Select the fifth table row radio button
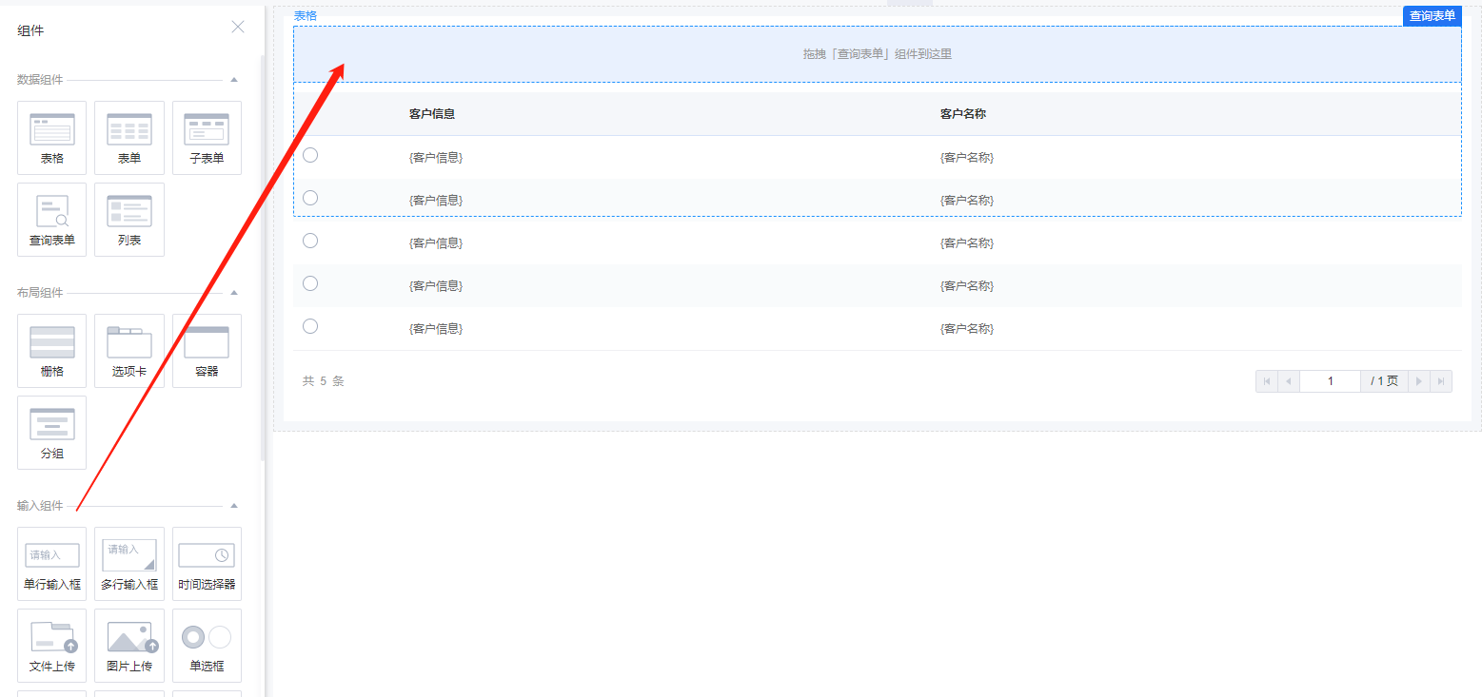Image resolution: width=1482 pixels, height=697 pixels. click(x=310, y=326)
